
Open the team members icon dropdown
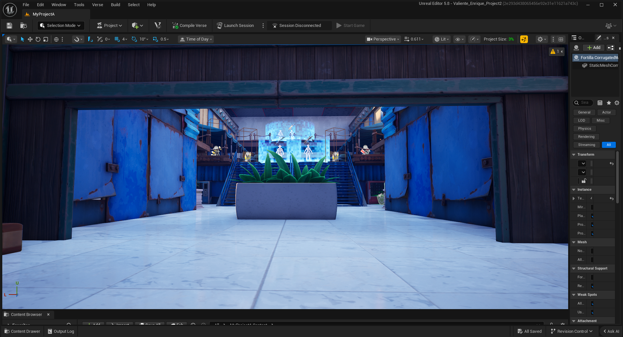click(611, 26)
